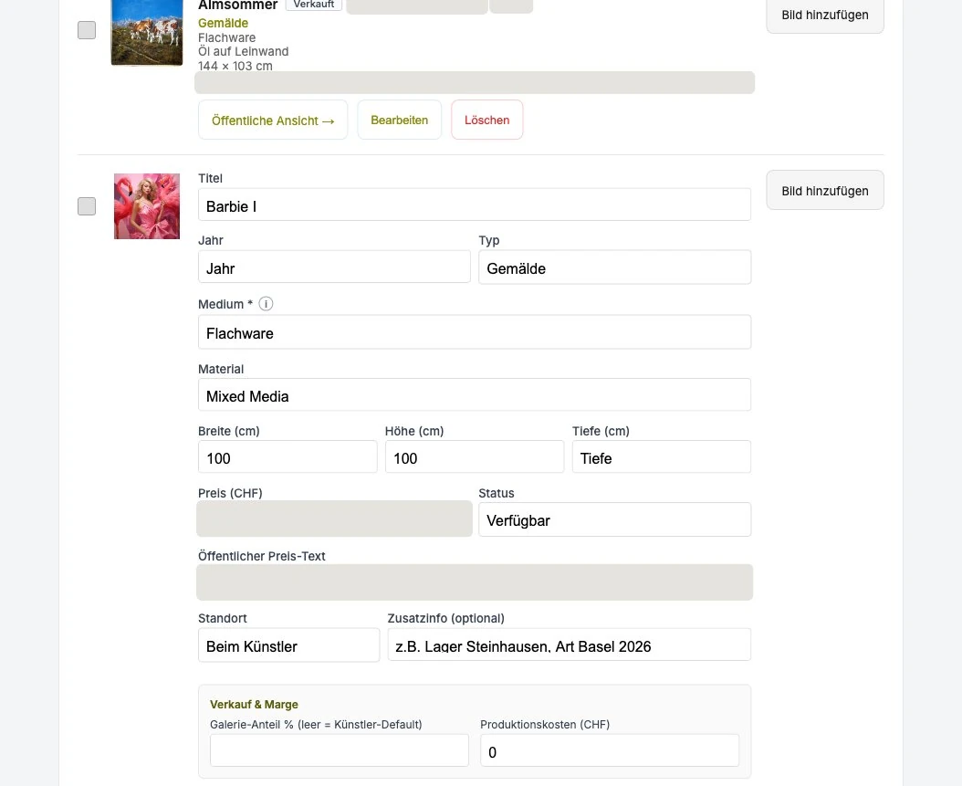Open the Typ dropdown showing Gemälde
This screenshot has height=786, width=962.
(x=615, y=267)
